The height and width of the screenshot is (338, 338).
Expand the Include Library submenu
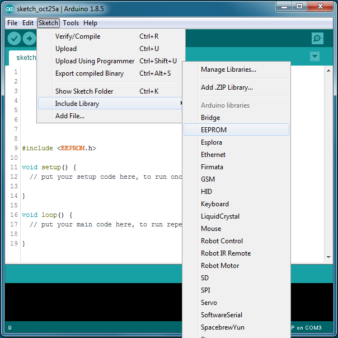pos(110,103)
